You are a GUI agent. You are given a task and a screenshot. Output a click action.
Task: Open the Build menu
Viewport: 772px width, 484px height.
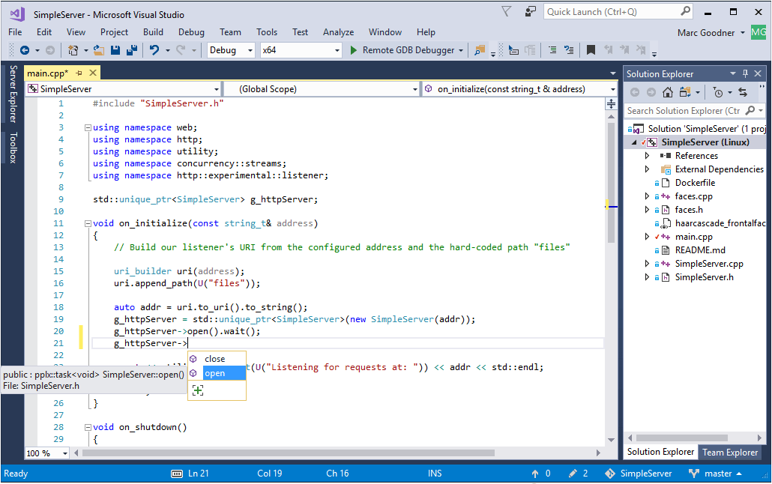pyautogui.click(x=153, y=32)
